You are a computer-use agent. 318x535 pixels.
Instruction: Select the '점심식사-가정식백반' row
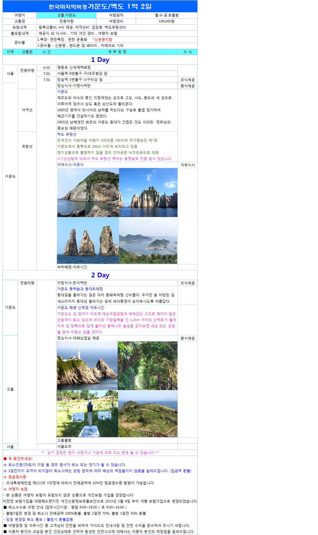click(117, 86)
